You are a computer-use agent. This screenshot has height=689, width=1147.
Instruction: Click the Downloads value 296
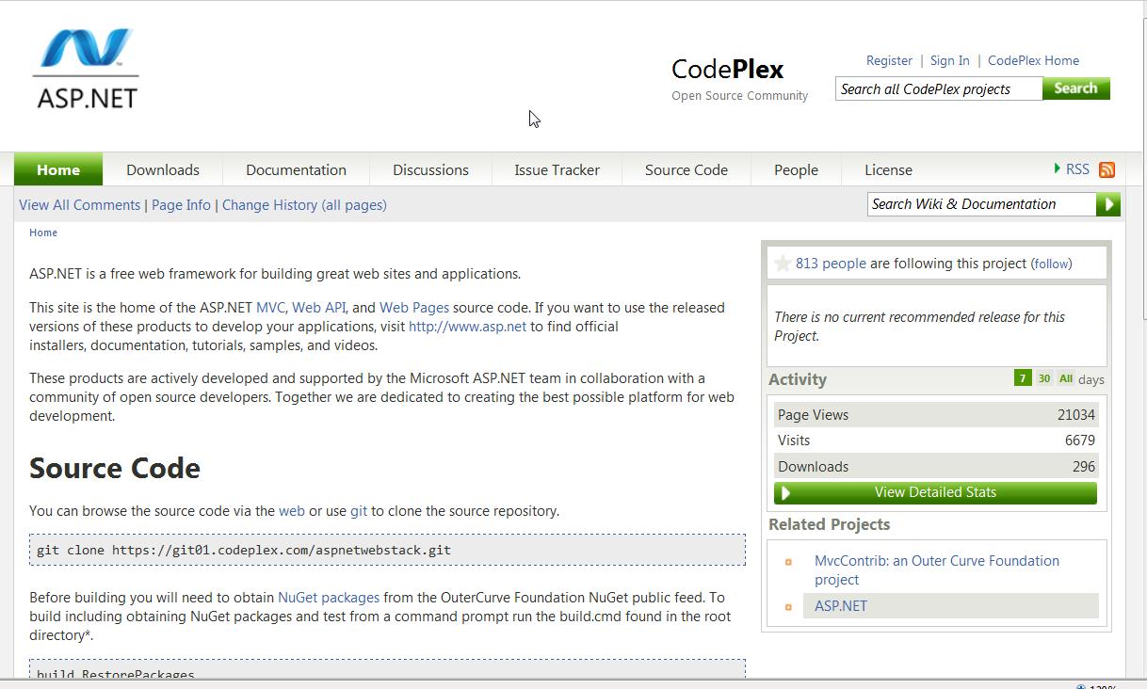click(1083, 467)
